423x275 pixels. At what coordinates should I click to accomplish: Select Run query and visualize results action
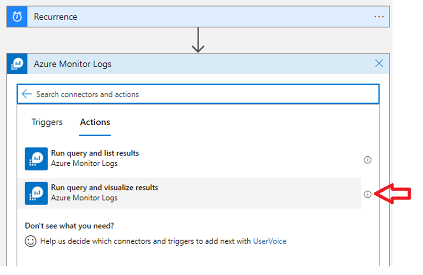(x=189, y=193)
